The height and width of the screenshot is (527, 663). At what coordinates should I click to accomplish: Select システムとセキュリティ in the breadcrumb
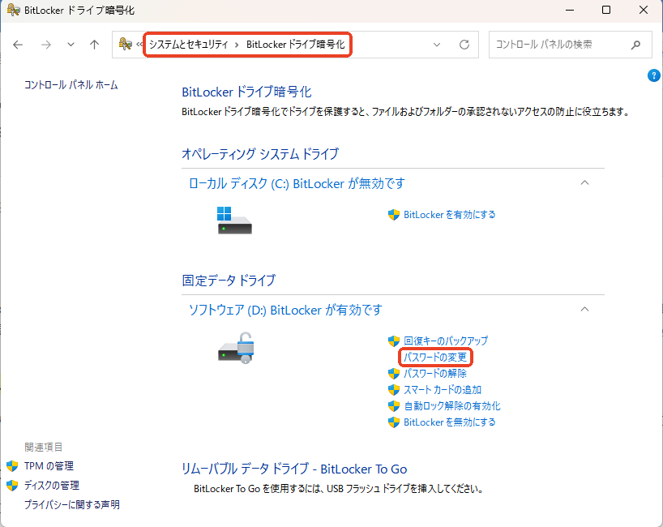[x=188, y=45]
